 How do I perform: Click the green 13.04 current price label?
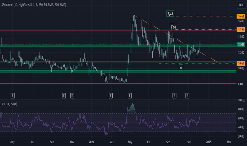[x=241, y=45]
